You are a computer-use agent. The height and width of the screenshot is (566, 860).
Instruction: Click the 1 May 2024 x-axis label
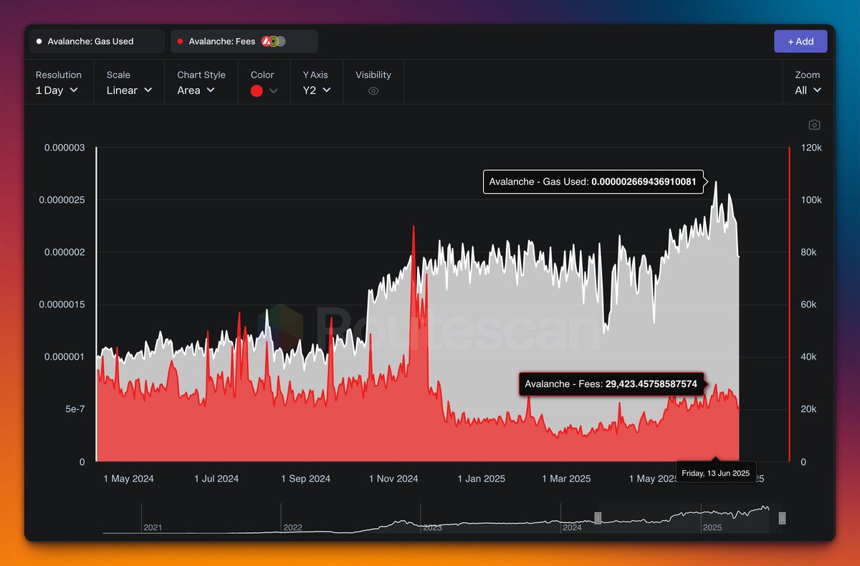point(129,479)
